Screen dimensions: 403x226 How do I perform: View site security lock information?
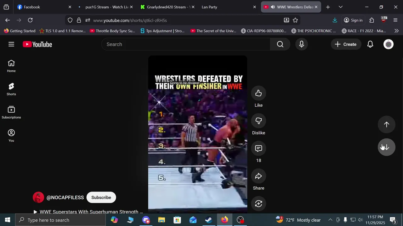point(79,20)
